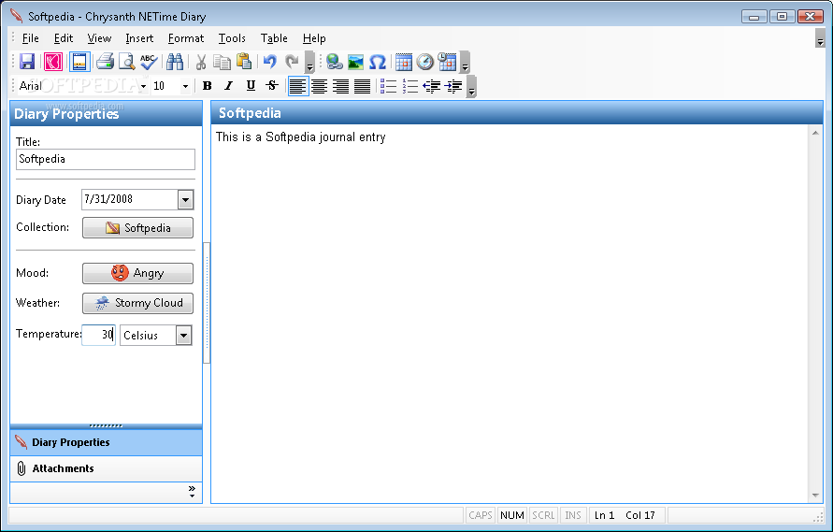Open the Help menu
833x532 pixels.
pyautogui.click(x=314, y=38)
